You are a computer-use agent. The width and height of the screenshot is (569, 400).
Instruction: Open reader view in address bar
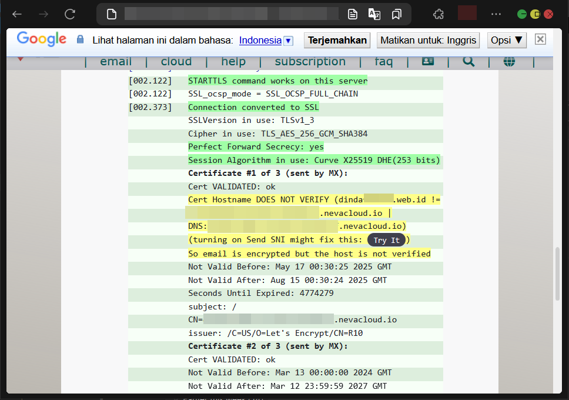point(352,14)
